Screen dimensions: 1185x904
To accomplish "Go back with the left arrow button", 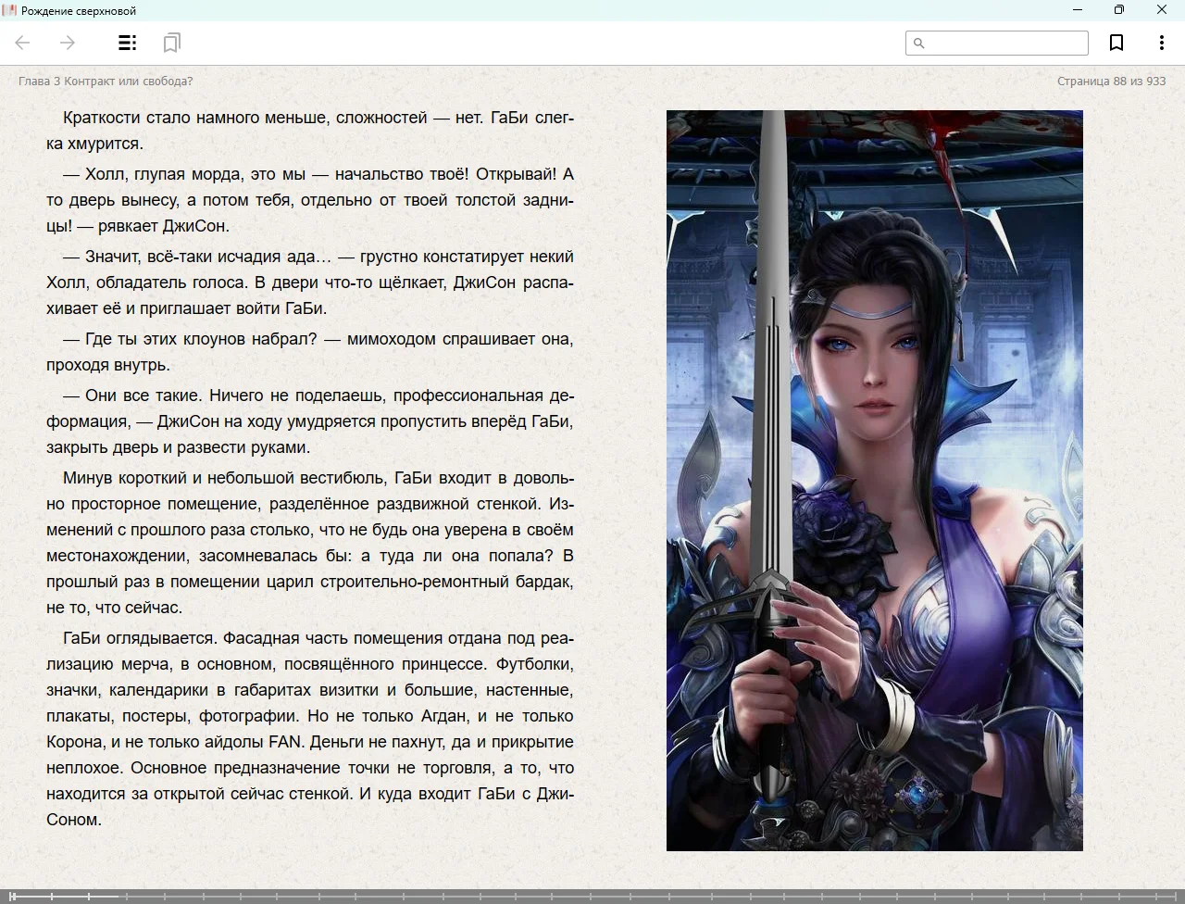I will click(x=23, y=43).
